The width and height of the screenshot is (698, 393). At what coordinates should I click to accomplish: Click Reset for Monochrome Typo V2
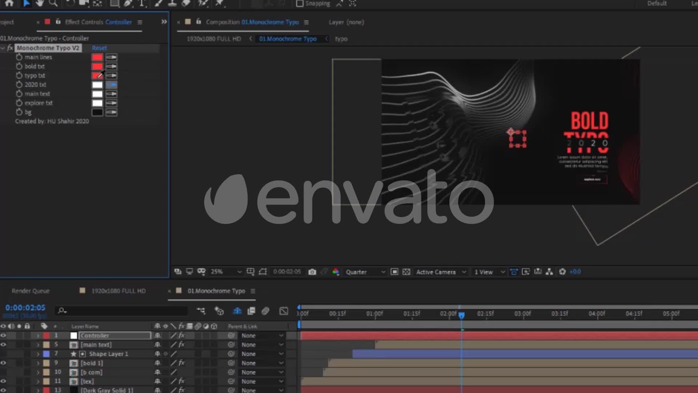99,48
